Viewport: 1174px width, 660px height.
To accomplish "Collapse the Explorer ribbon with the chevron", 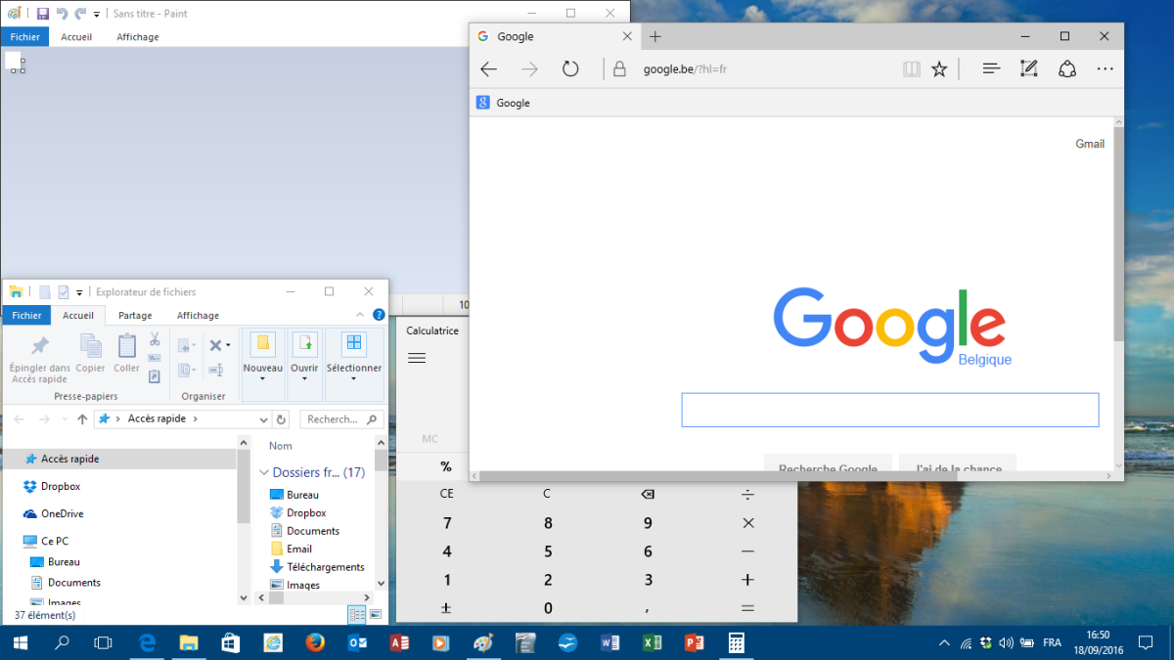I will [x=361, y=315].
